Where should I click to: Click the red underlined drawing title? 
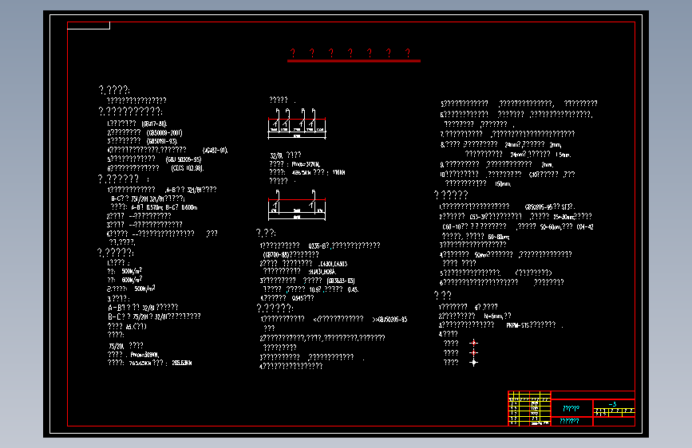click(354, 55)
